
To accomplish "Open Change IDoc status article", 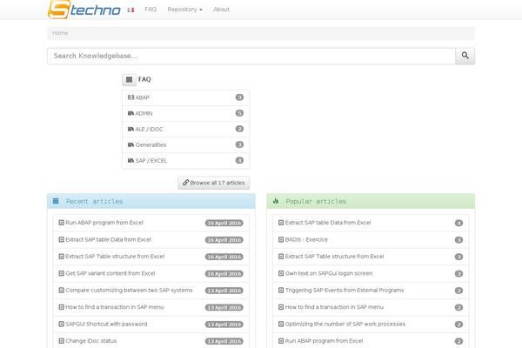I will point(90,341).
